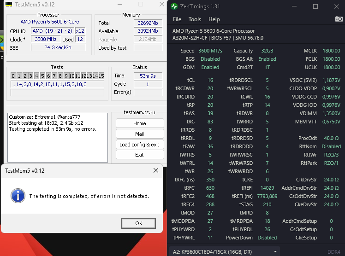Screen dimensions: 345x256
Task: Click the tSTAG value 210
Action: coord(267,204)
